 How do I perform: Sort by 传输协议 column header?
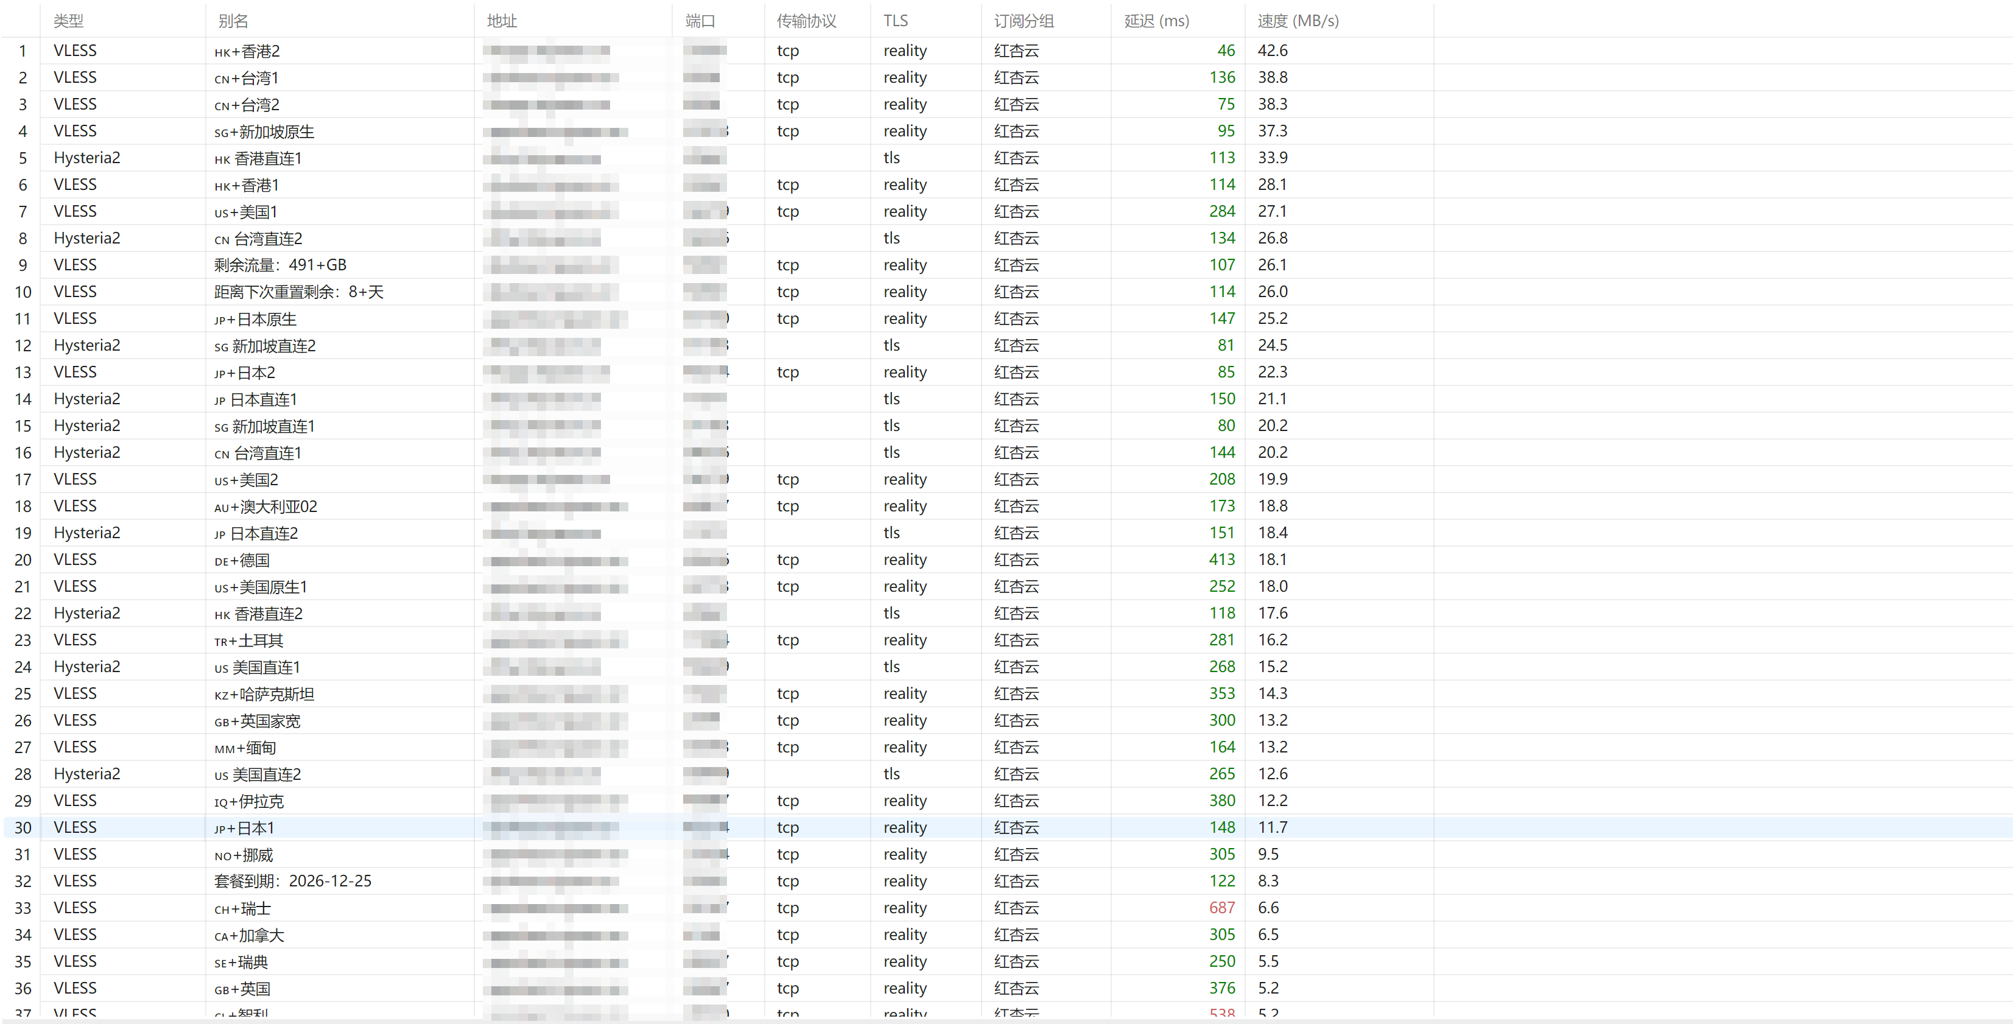click(806, 21)
